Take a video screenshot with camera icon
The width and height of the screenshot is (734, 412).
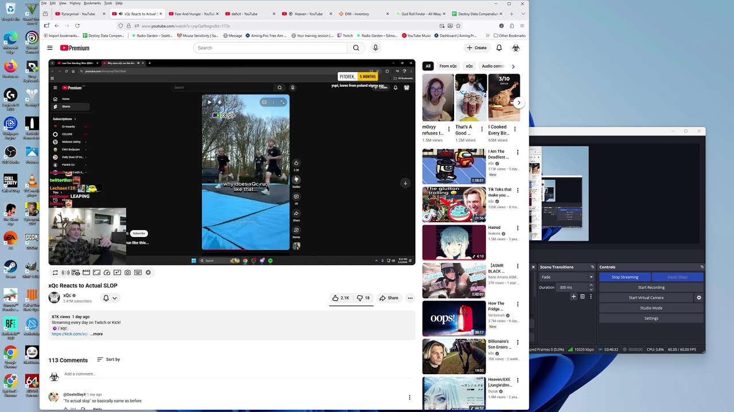127,273
